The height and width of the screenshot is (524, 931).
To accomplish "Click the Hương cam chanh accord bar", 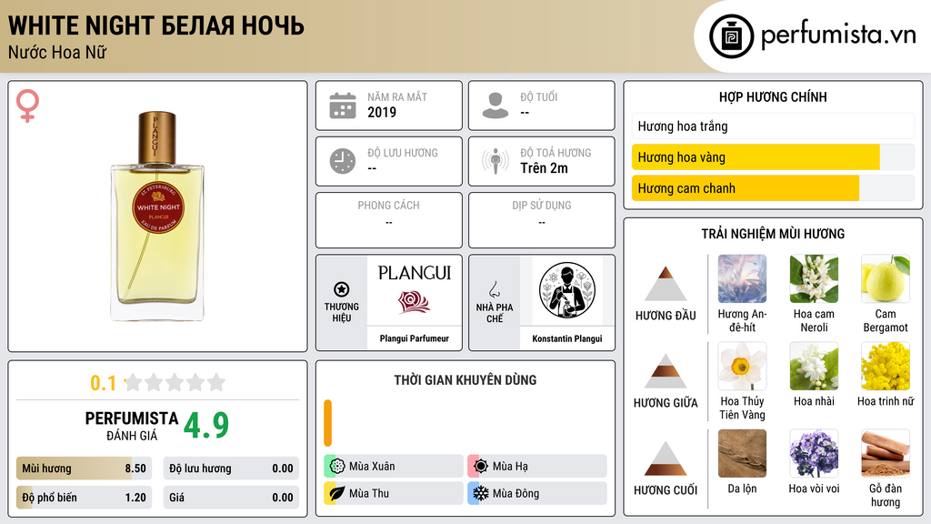I will point(773,188).
